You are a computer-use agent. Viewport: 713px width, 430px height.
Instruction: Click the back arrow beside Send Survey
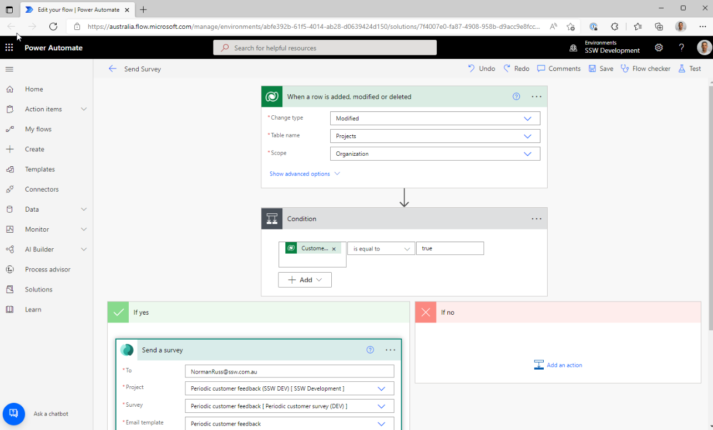click(113, 69)
